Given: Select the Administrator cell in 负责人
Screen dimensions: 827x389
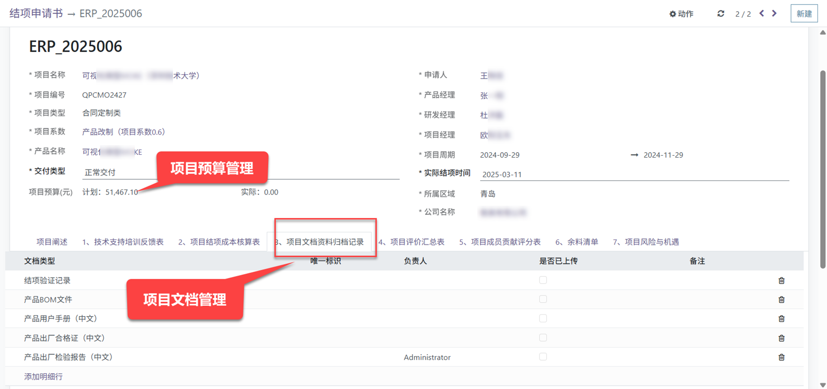Looking at the screenshot, I should pos(427,357).
